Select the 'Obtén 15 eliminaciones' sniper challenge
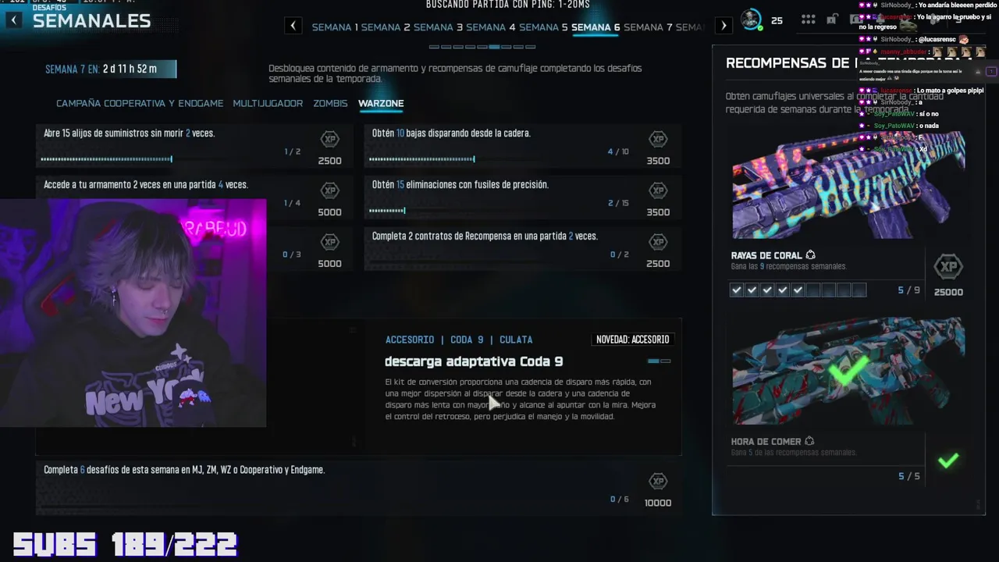This screenshot has width=999, height=562. point(523,197)
